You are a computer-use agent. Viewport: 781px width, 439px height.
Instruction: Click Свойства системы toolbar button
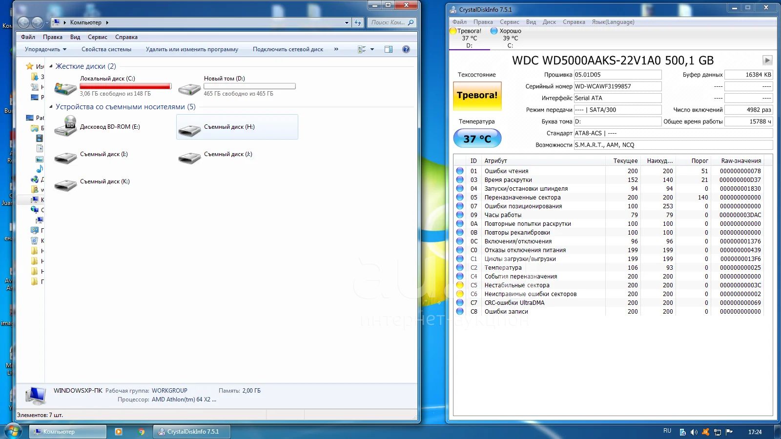[x=106, y=49]
